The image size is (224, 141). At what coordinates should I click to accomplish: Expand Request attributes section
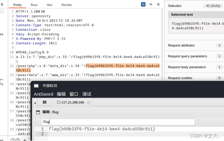point(195,45)
